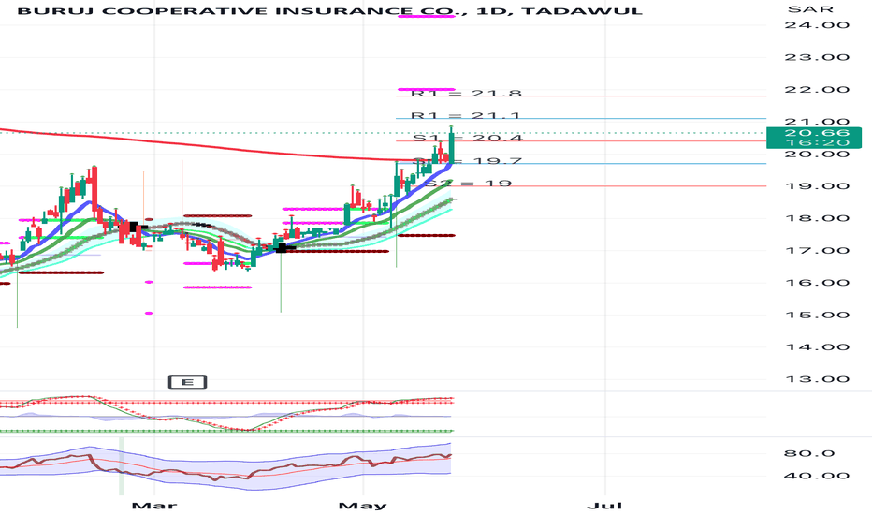Click the 16.00 price axis label
This screenshot has width=872, height=515.
click(817, 283)
